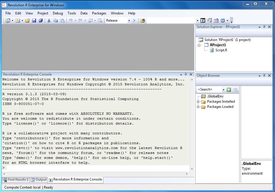275x192 pixels.
Task: Open the Tools menu
Action: point(72,13)
